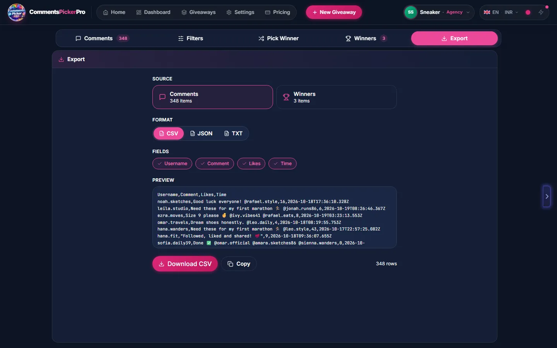Click the 348 rows label
The image size is (557, 348).
click(386, 264)
